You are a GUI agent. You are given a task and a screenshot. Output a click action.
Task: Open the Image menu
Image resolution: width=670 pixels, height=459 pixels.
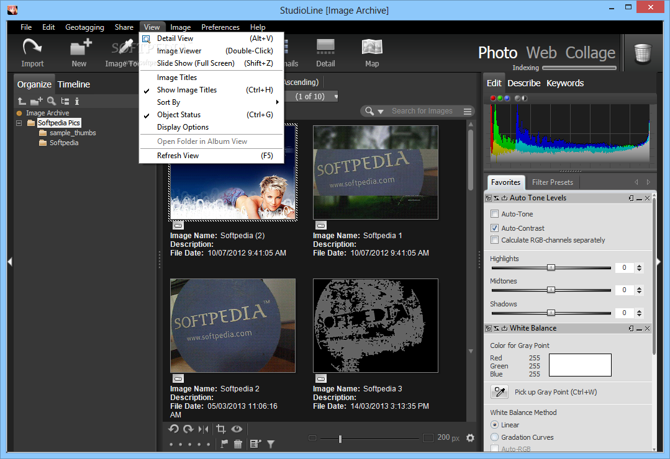(180, 27)
